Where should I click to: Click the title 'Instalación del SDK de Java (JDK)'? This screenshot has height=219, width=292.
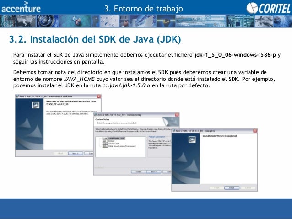point(106,39)
